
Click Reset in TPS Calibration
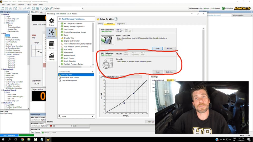pyautogui.click(x=158, y=72)
